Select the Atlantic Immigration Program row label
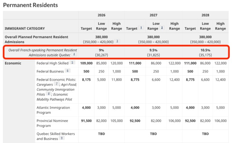Screen dimensions: 232x143 (53, 110)
